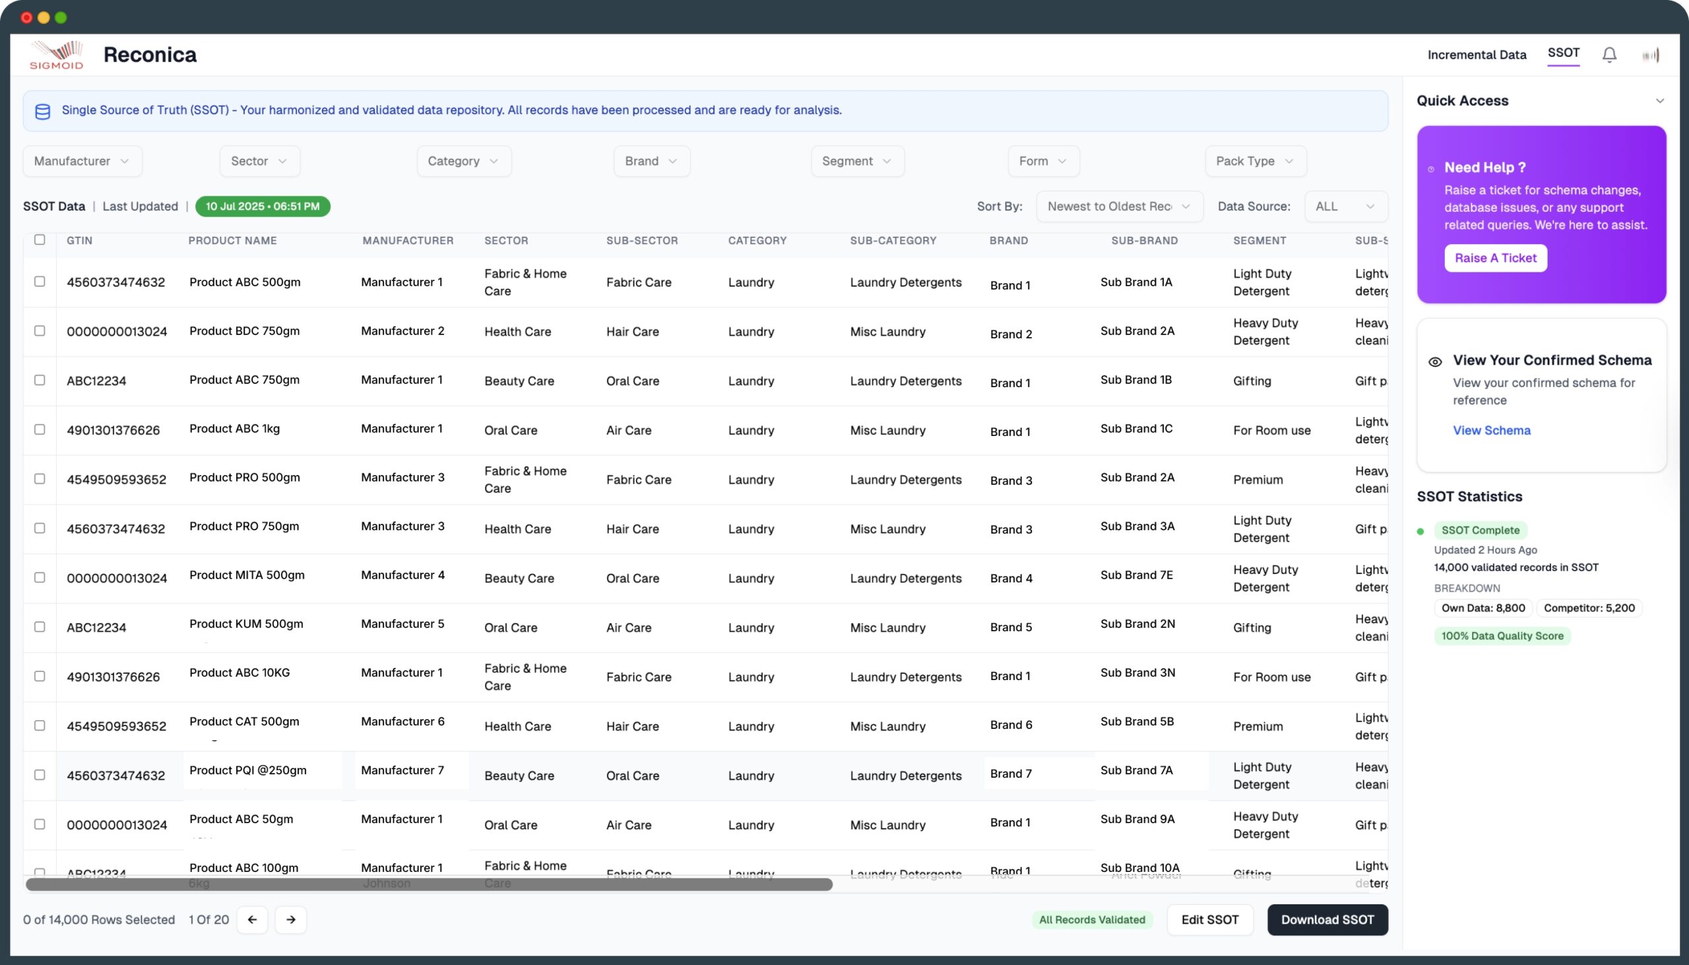The width and height of the screenshot is (1689, 965).
Task: Click the eye icon beside Confirmed Schema
Action: (1434, 362)
